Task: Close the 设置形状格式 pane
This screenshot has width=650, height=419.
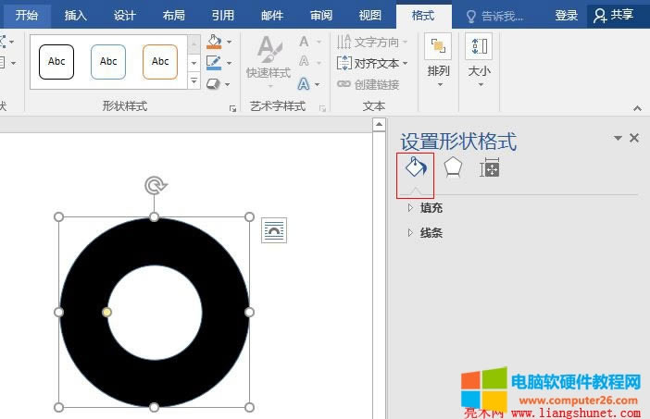Action: click(634, 138)
